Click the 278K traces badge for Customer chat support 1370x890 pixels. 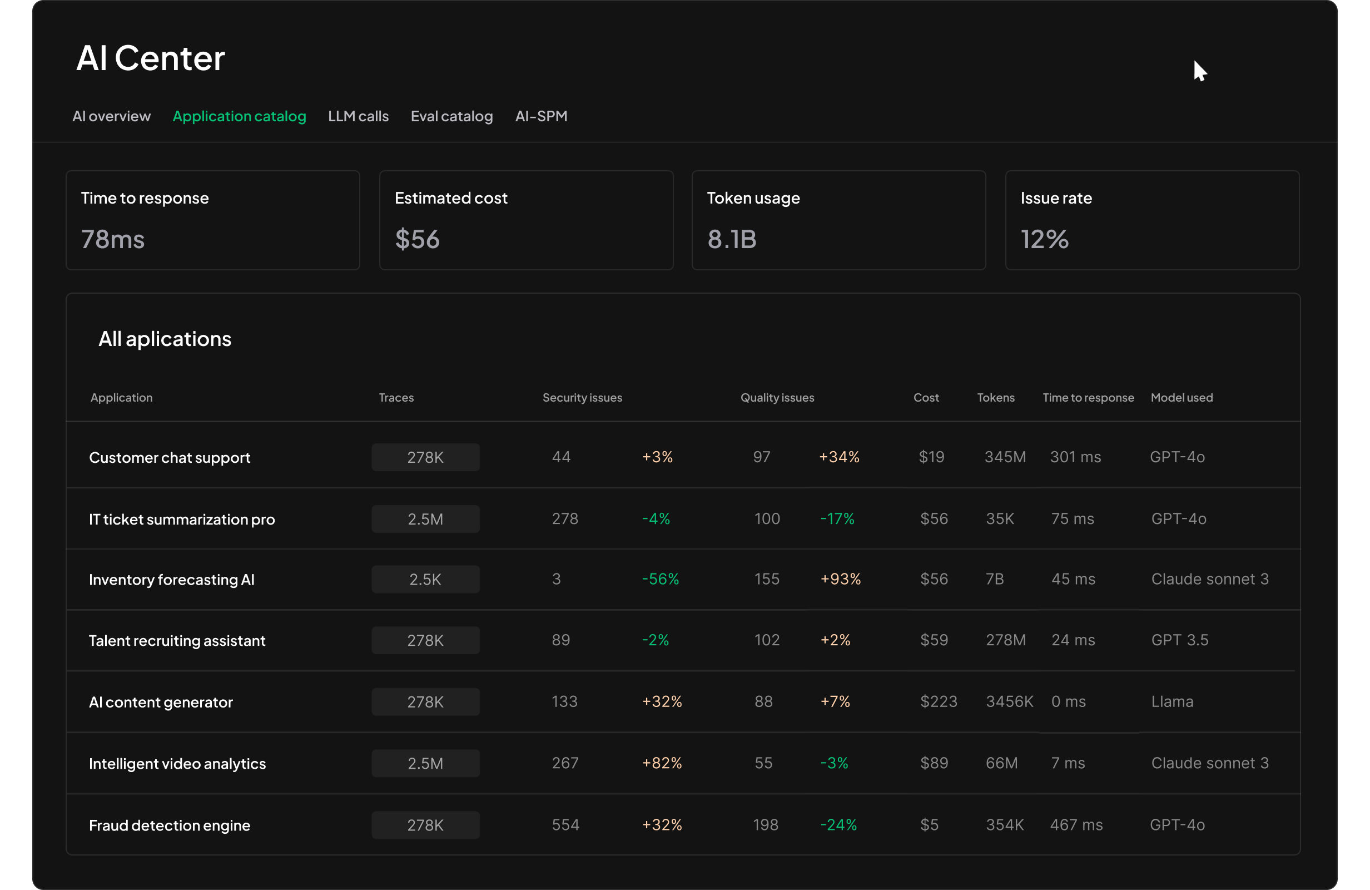425,457
